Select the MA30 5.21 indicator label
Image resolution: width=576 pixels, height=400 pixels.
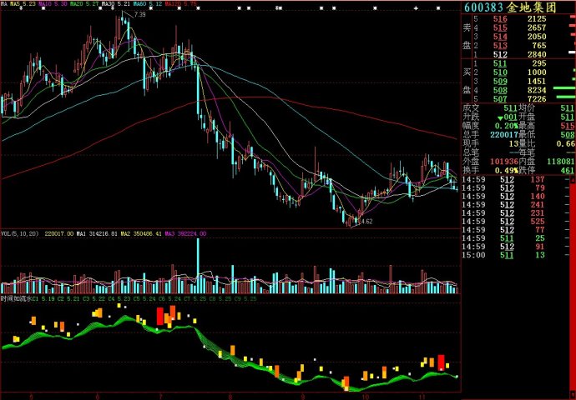[x=116, y=3]
